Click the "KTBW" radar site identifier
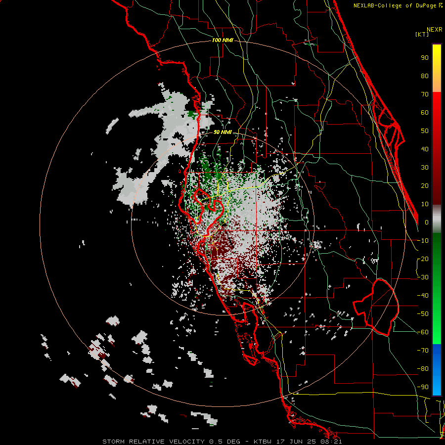The height and width of the screenshot is (445, 445). point(264,442)
